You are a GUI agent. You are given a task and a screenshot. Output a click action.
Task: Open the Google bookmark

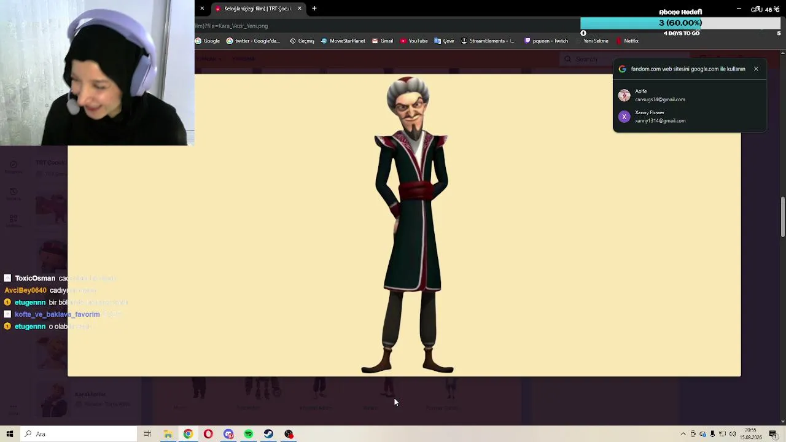click(x=207, y=41)
